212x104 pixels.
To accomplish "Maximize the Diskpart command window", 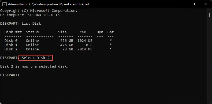I will [193, 4].
